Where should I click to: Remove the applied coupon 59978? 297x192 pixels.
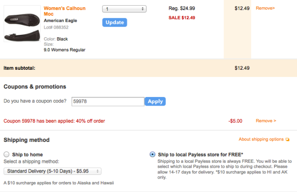[266, 121]
